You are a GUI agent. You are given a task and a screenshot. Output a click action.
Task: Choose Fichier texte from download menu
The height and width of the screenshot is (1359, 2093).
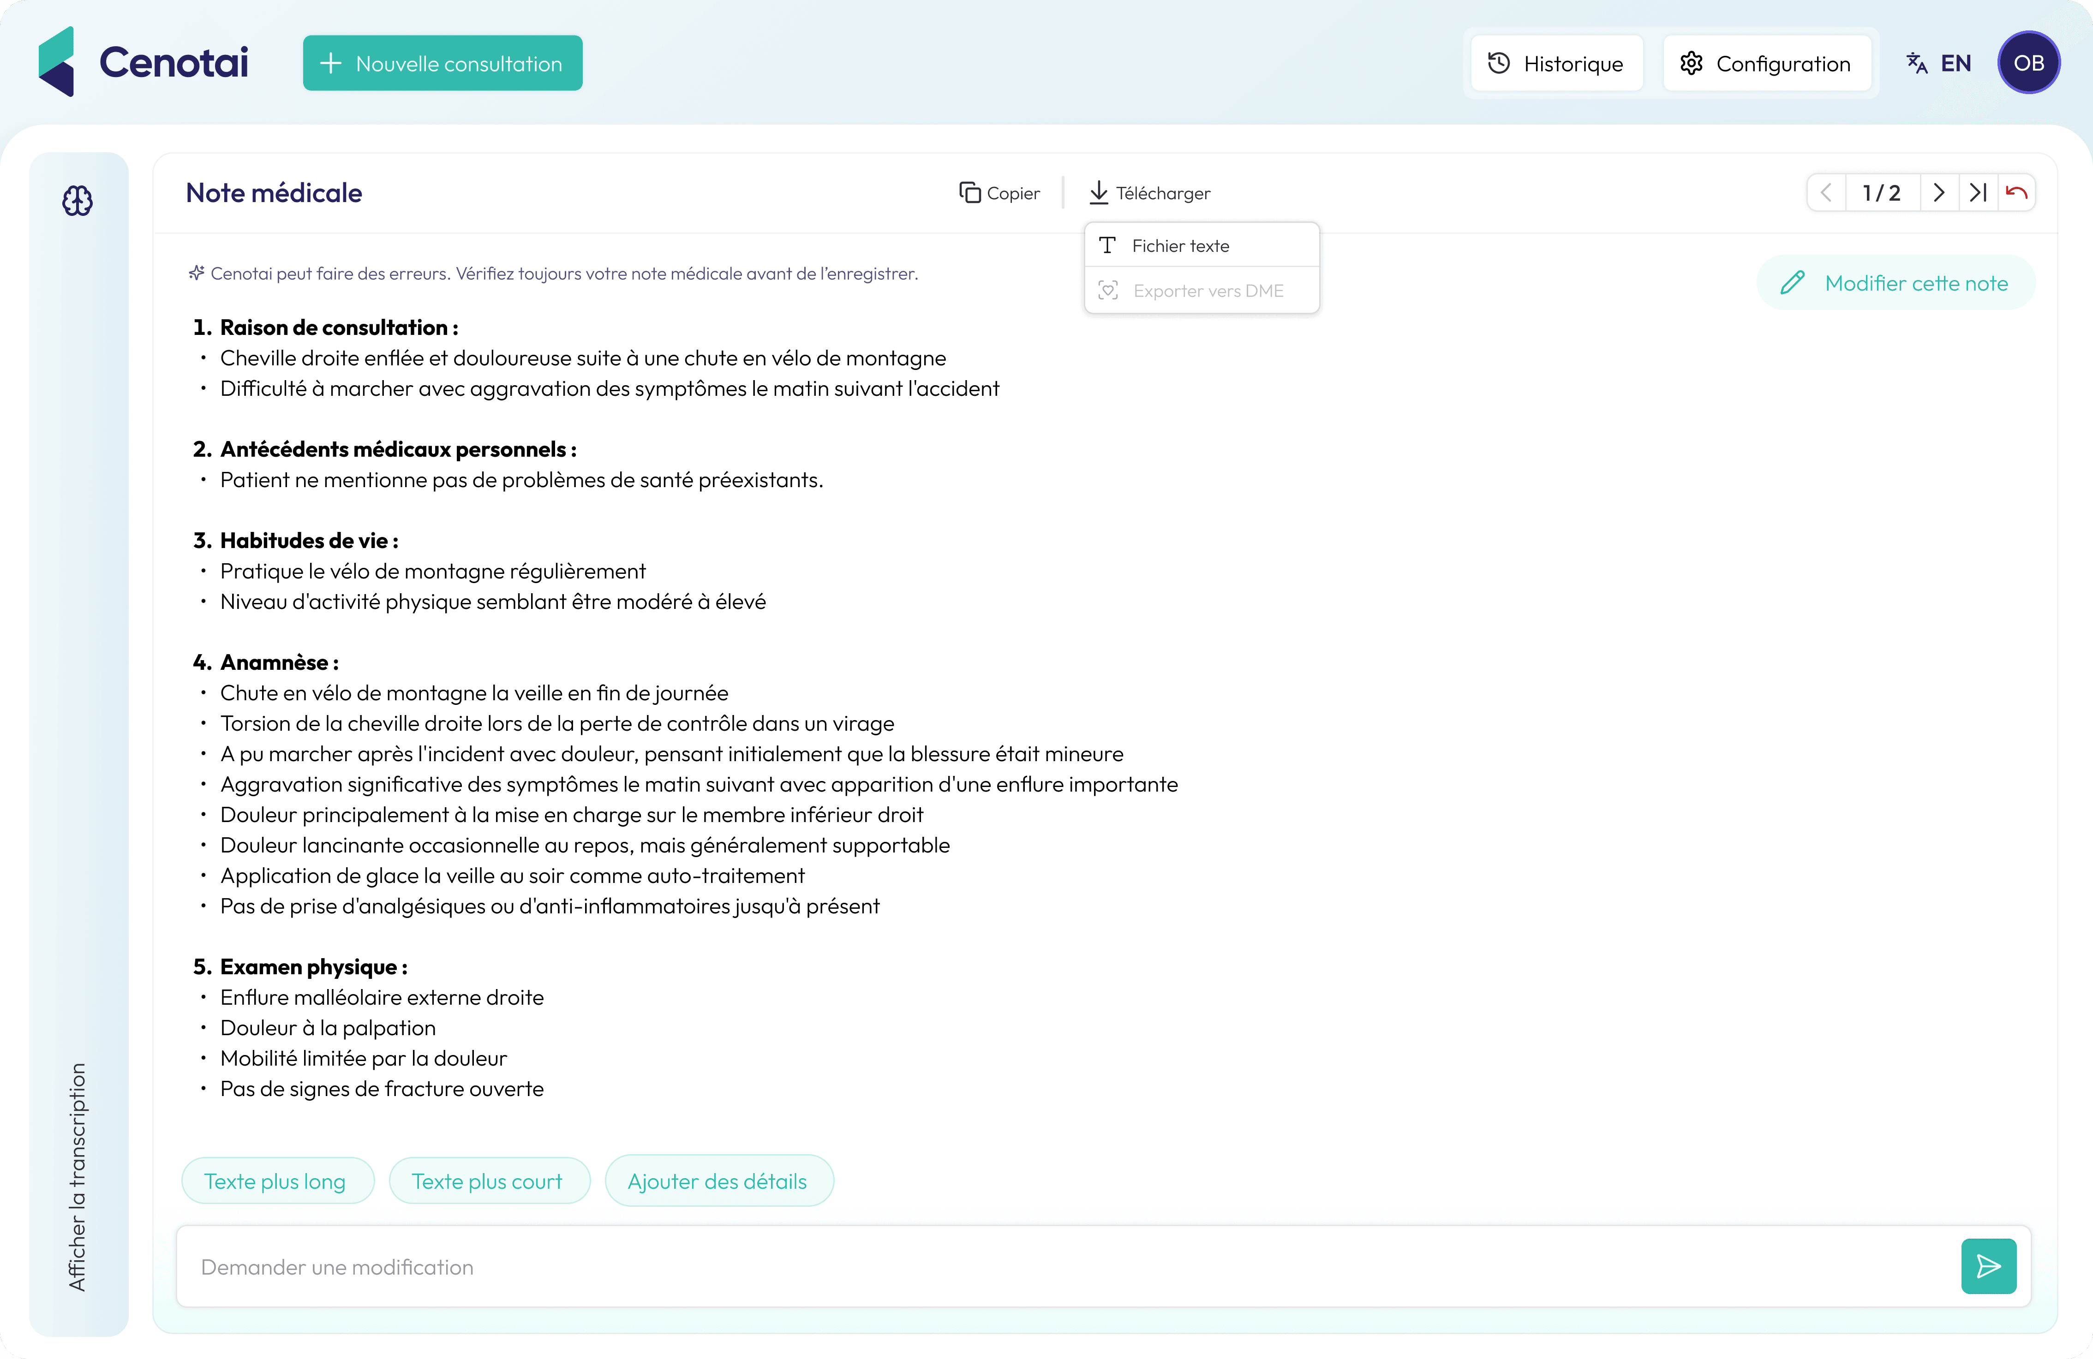[x=1179, y=246]
